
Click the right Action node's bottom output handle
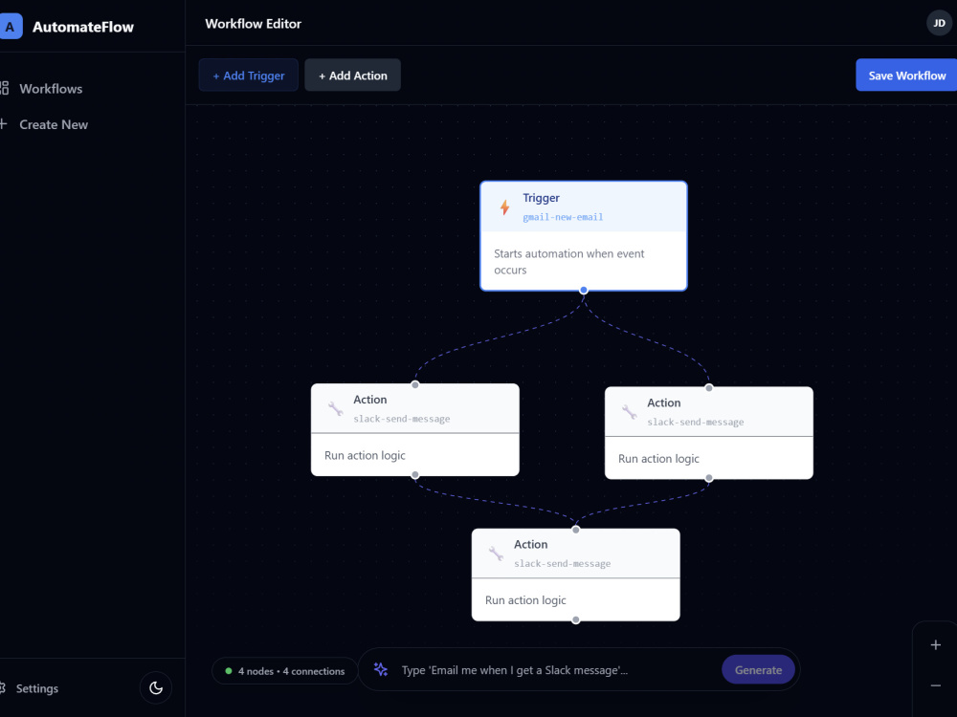coord(708,478)
